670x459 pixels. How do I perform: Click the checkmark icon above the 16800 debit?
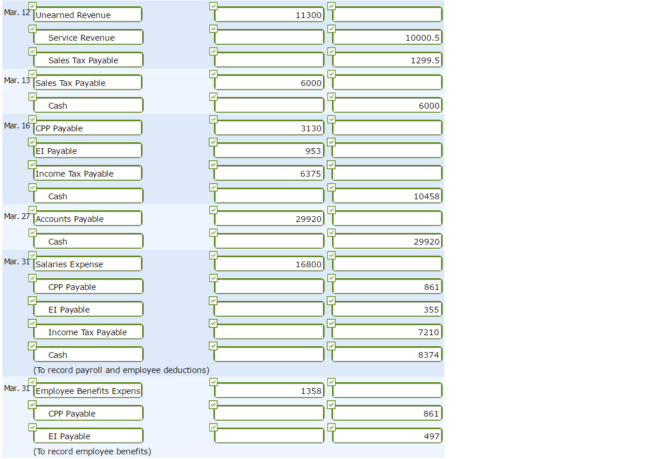[213, 255]
